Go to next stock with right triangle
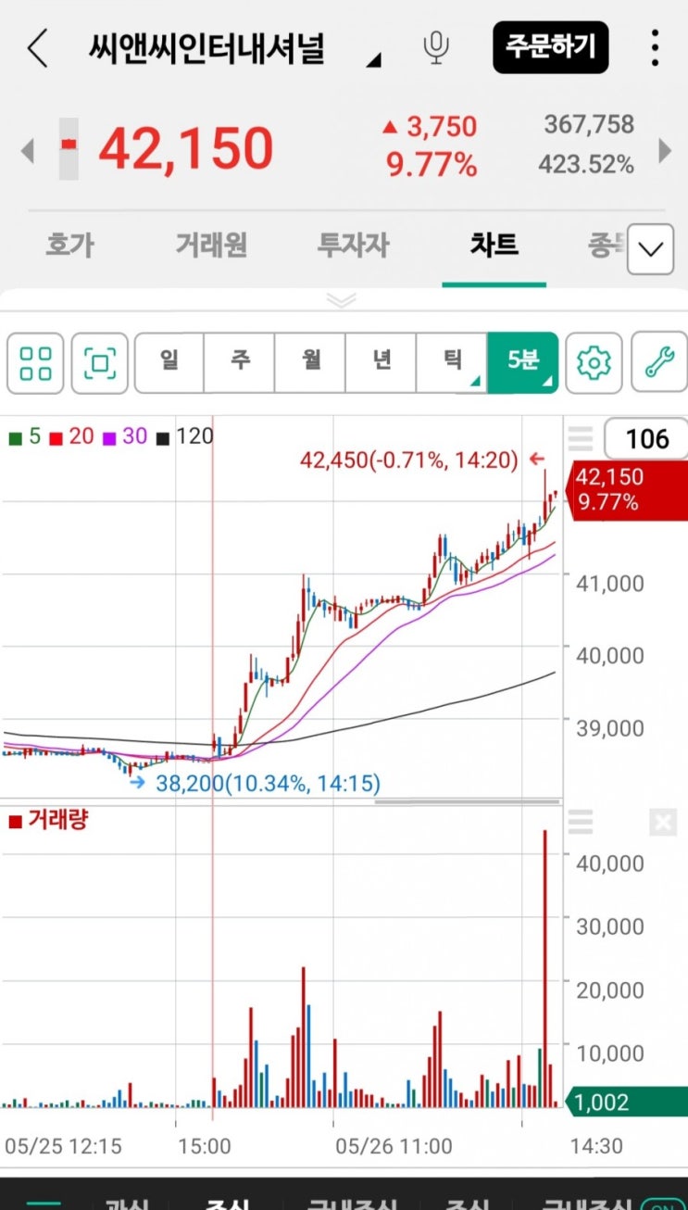 tap(664, 150)
